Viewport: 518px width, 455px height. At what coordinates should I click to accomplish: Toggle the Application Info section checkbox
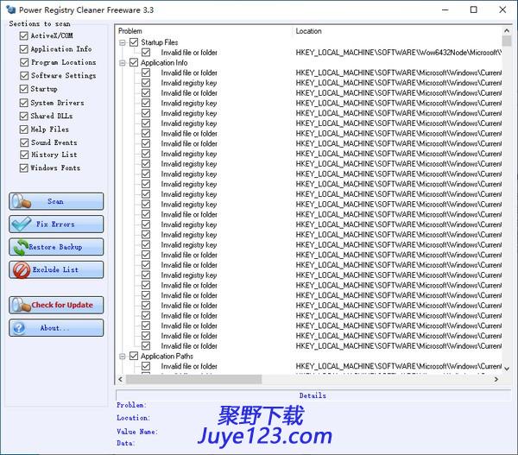pyautogui.click(x=24, y=49)
